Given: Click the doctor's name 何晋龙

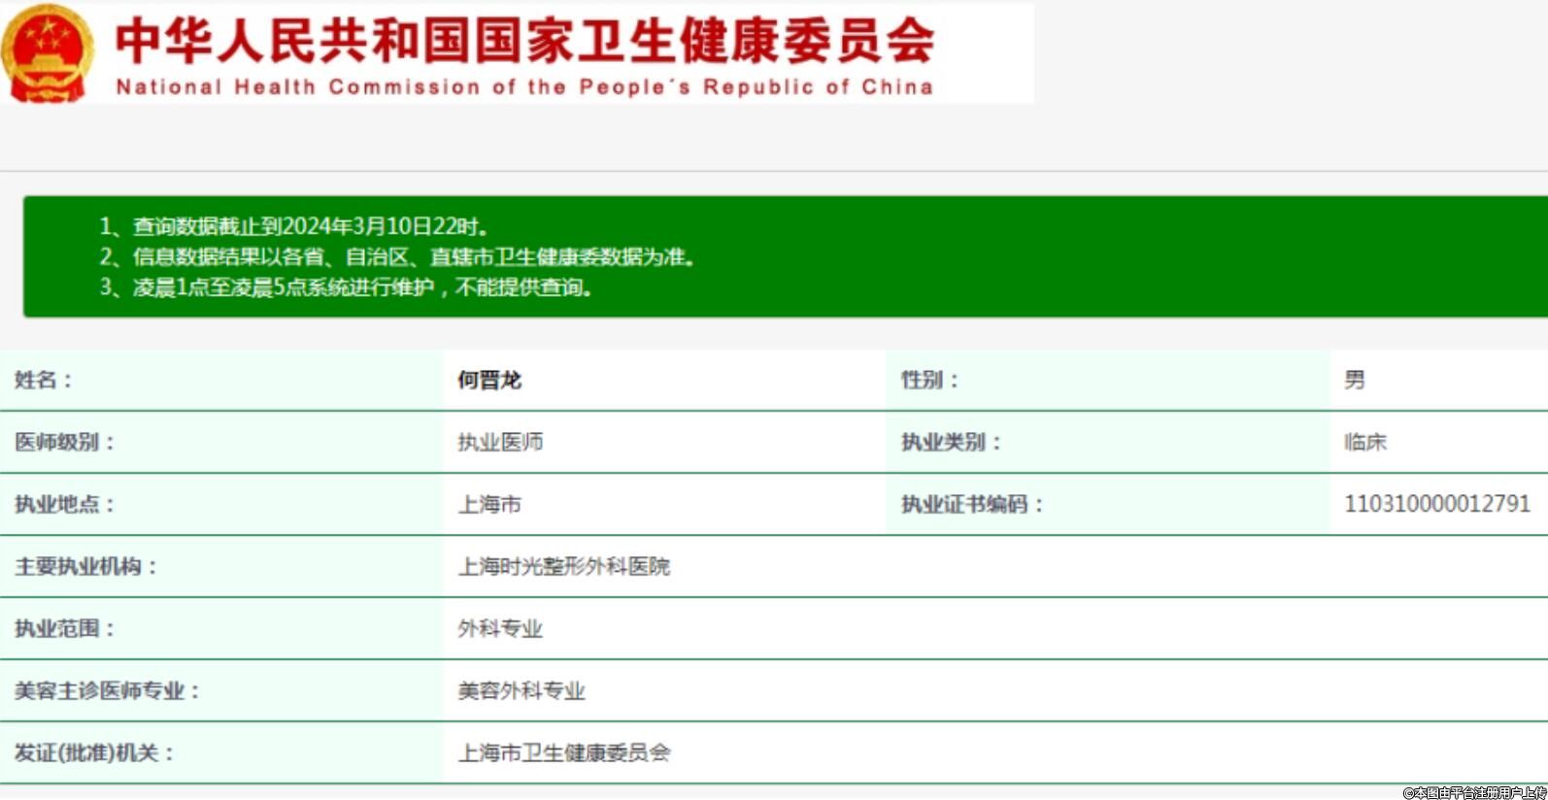Looking at the screenshot, I should click(489, 380).
